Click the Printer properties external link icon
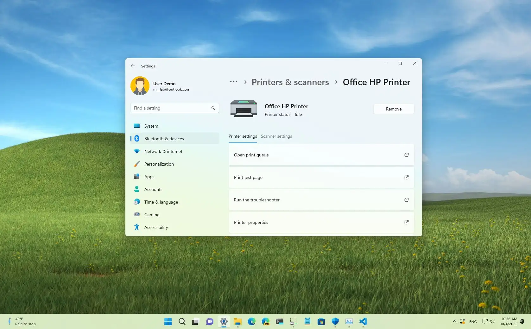The height and width of the screenshot is (329, 531). click(406, 222)
